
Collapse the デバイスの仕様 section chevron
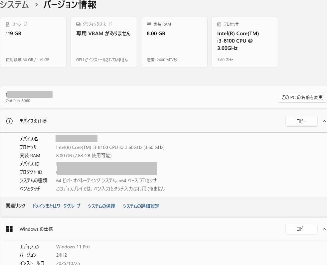point(324,121)
